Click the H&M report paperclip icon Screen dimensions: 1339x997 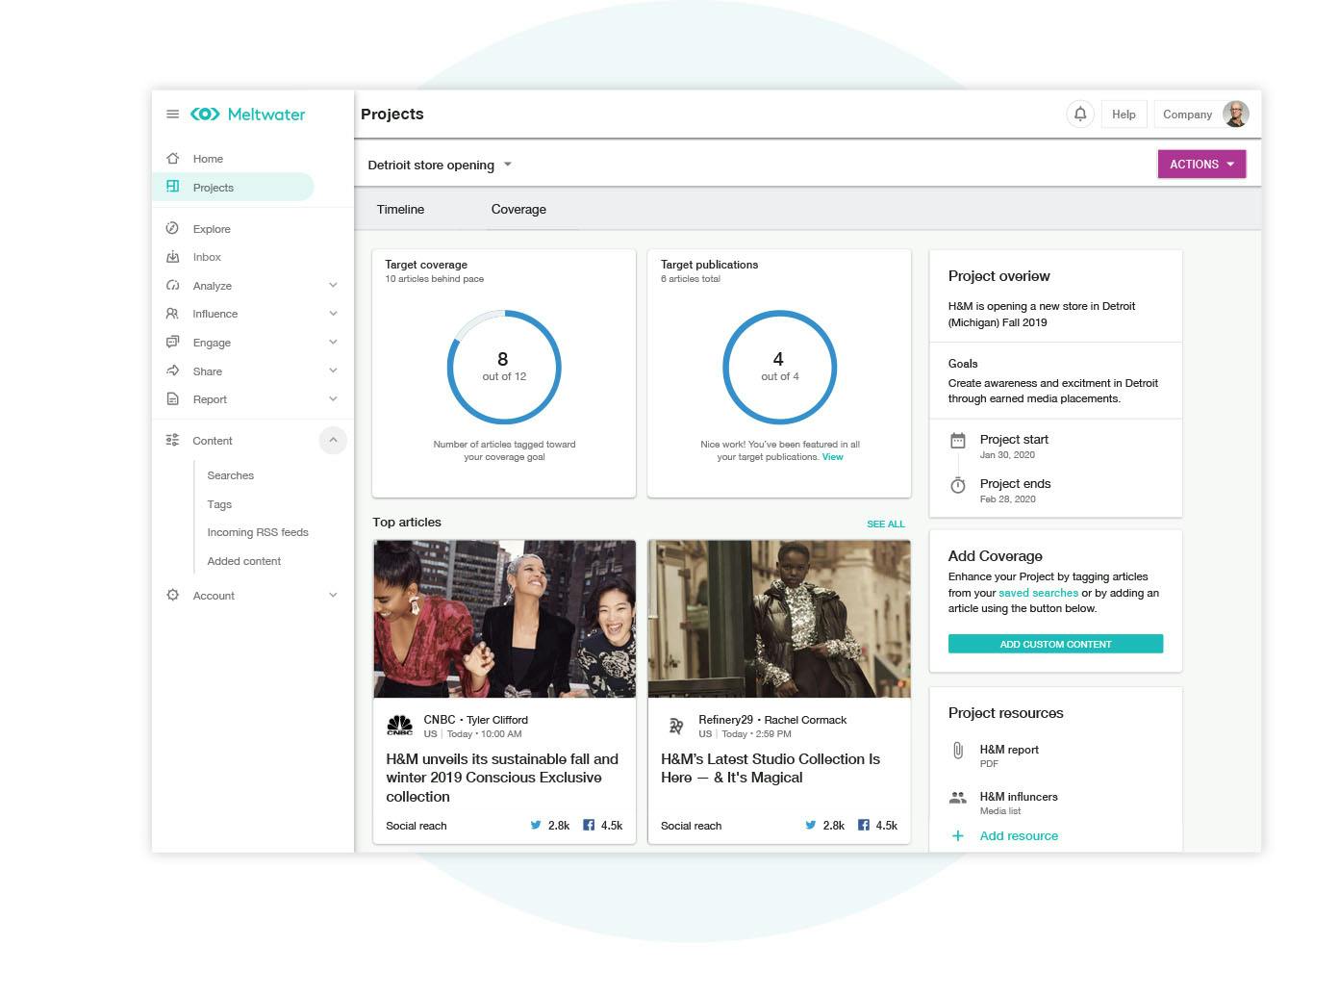[958, 751]
